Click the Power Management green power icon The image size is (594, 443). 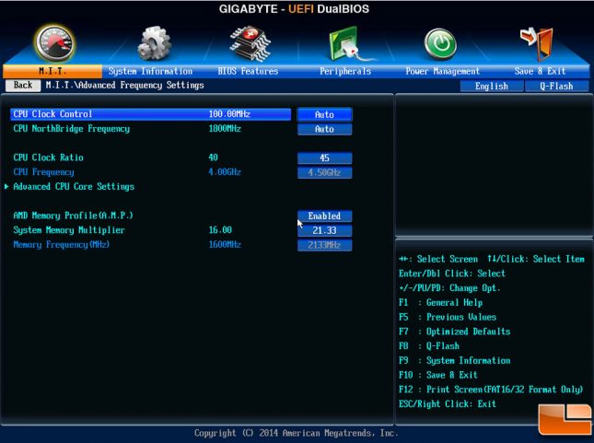click(440, 44)
